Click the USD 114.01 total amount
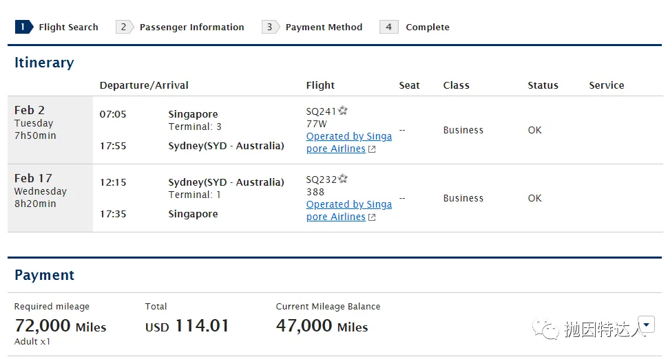668x359 pixels. point(187,326)
